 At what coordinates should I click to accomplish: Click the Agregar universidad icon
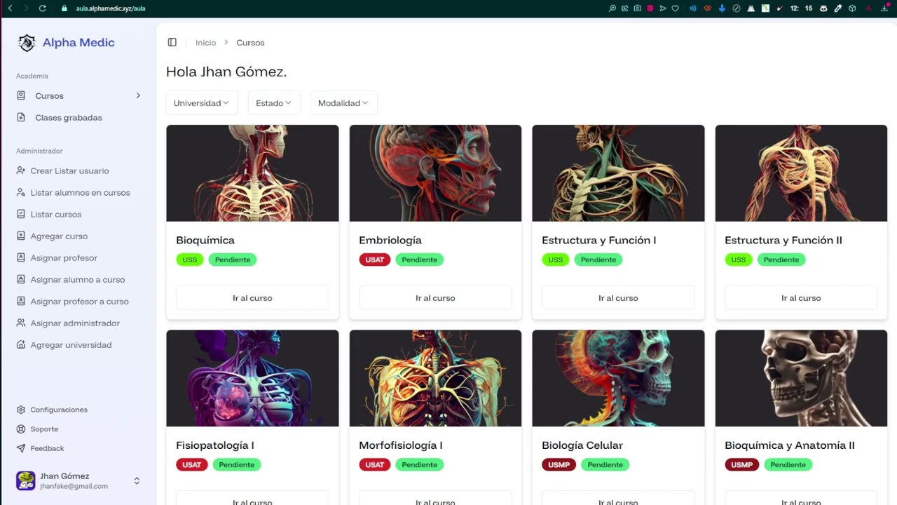21,344
